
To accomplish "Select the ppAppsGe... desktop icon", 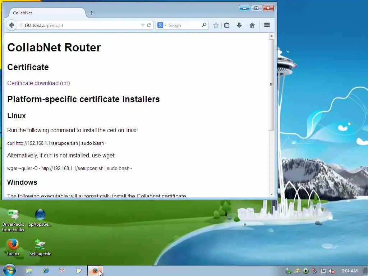I will tap(40, 217).
